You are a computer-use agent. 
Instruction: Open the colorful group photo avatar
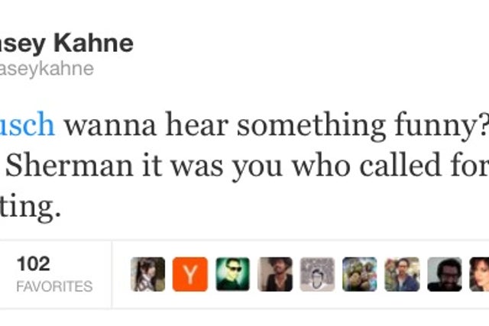(360, 274)
